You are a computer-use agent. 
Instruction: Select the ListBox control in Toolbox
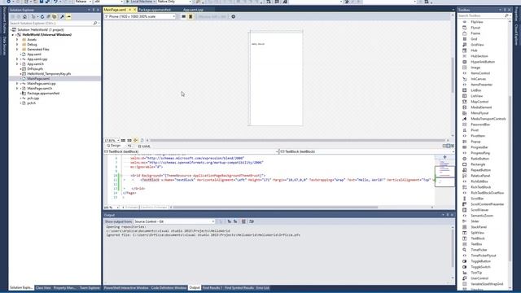(476, 90)
